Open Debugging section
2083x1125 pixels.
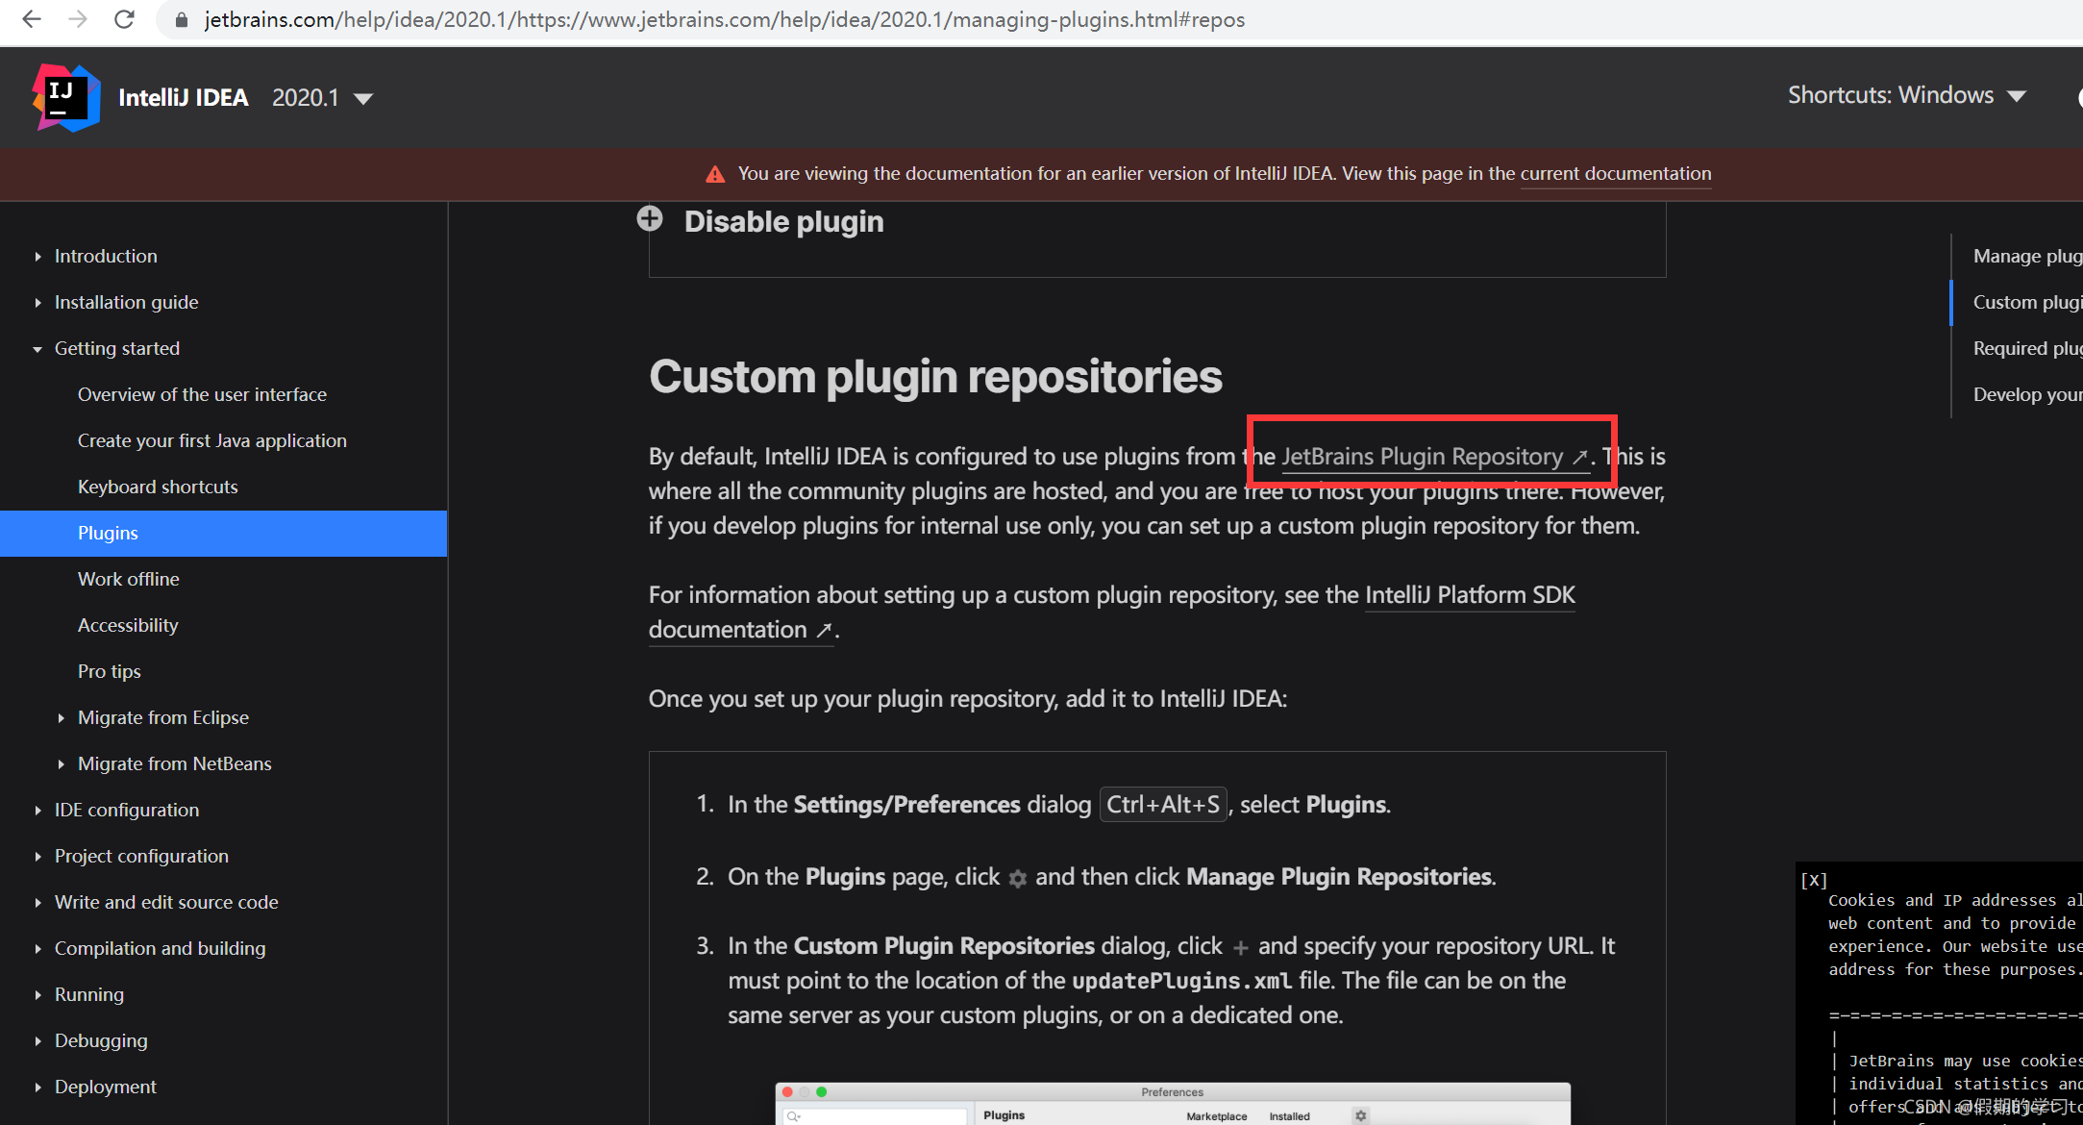(101, 1040)
